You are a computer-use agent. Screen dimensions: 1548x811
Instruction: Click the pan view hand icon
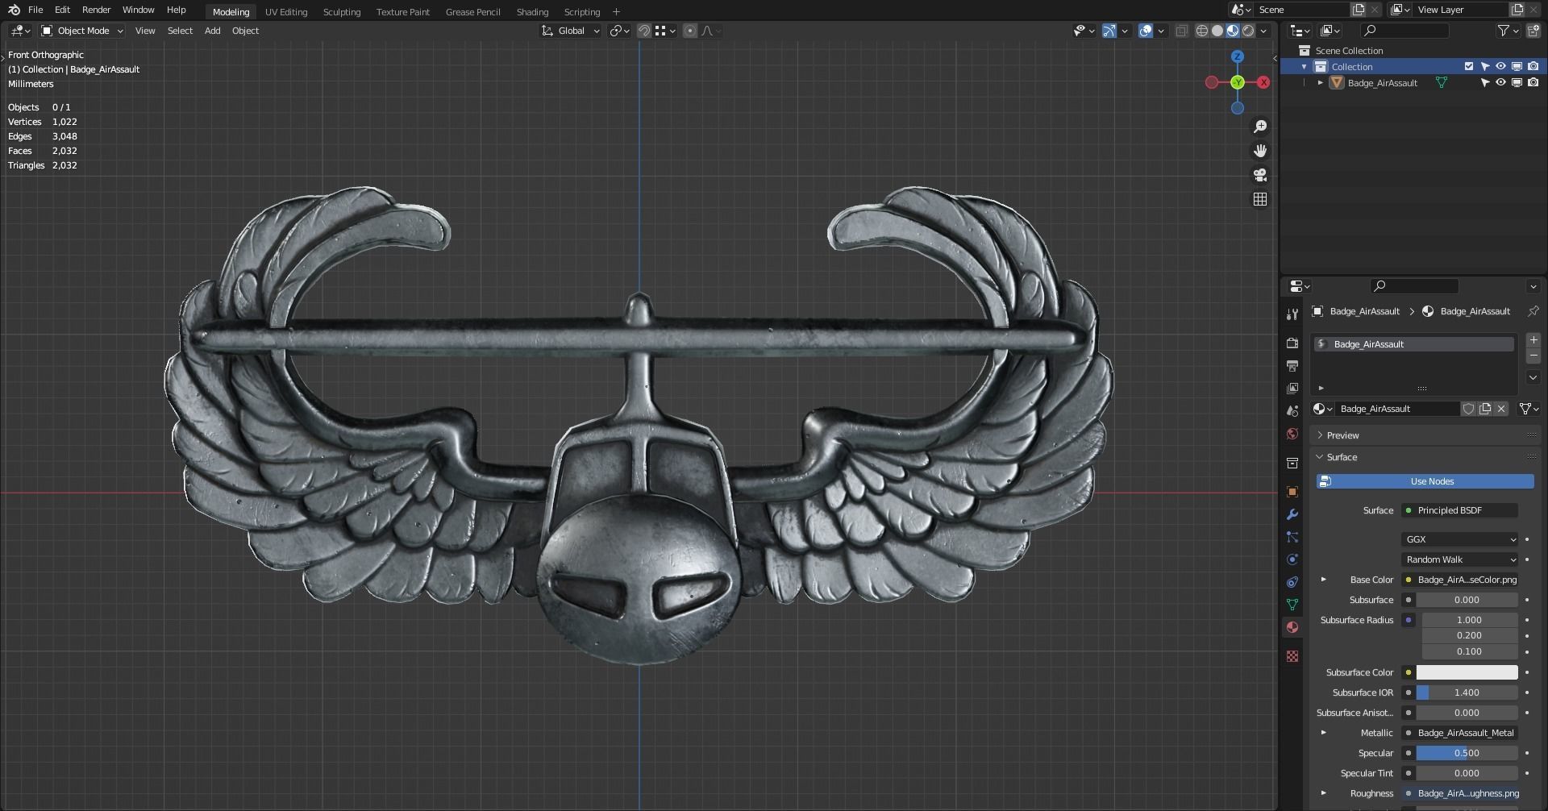[1260, 151]
